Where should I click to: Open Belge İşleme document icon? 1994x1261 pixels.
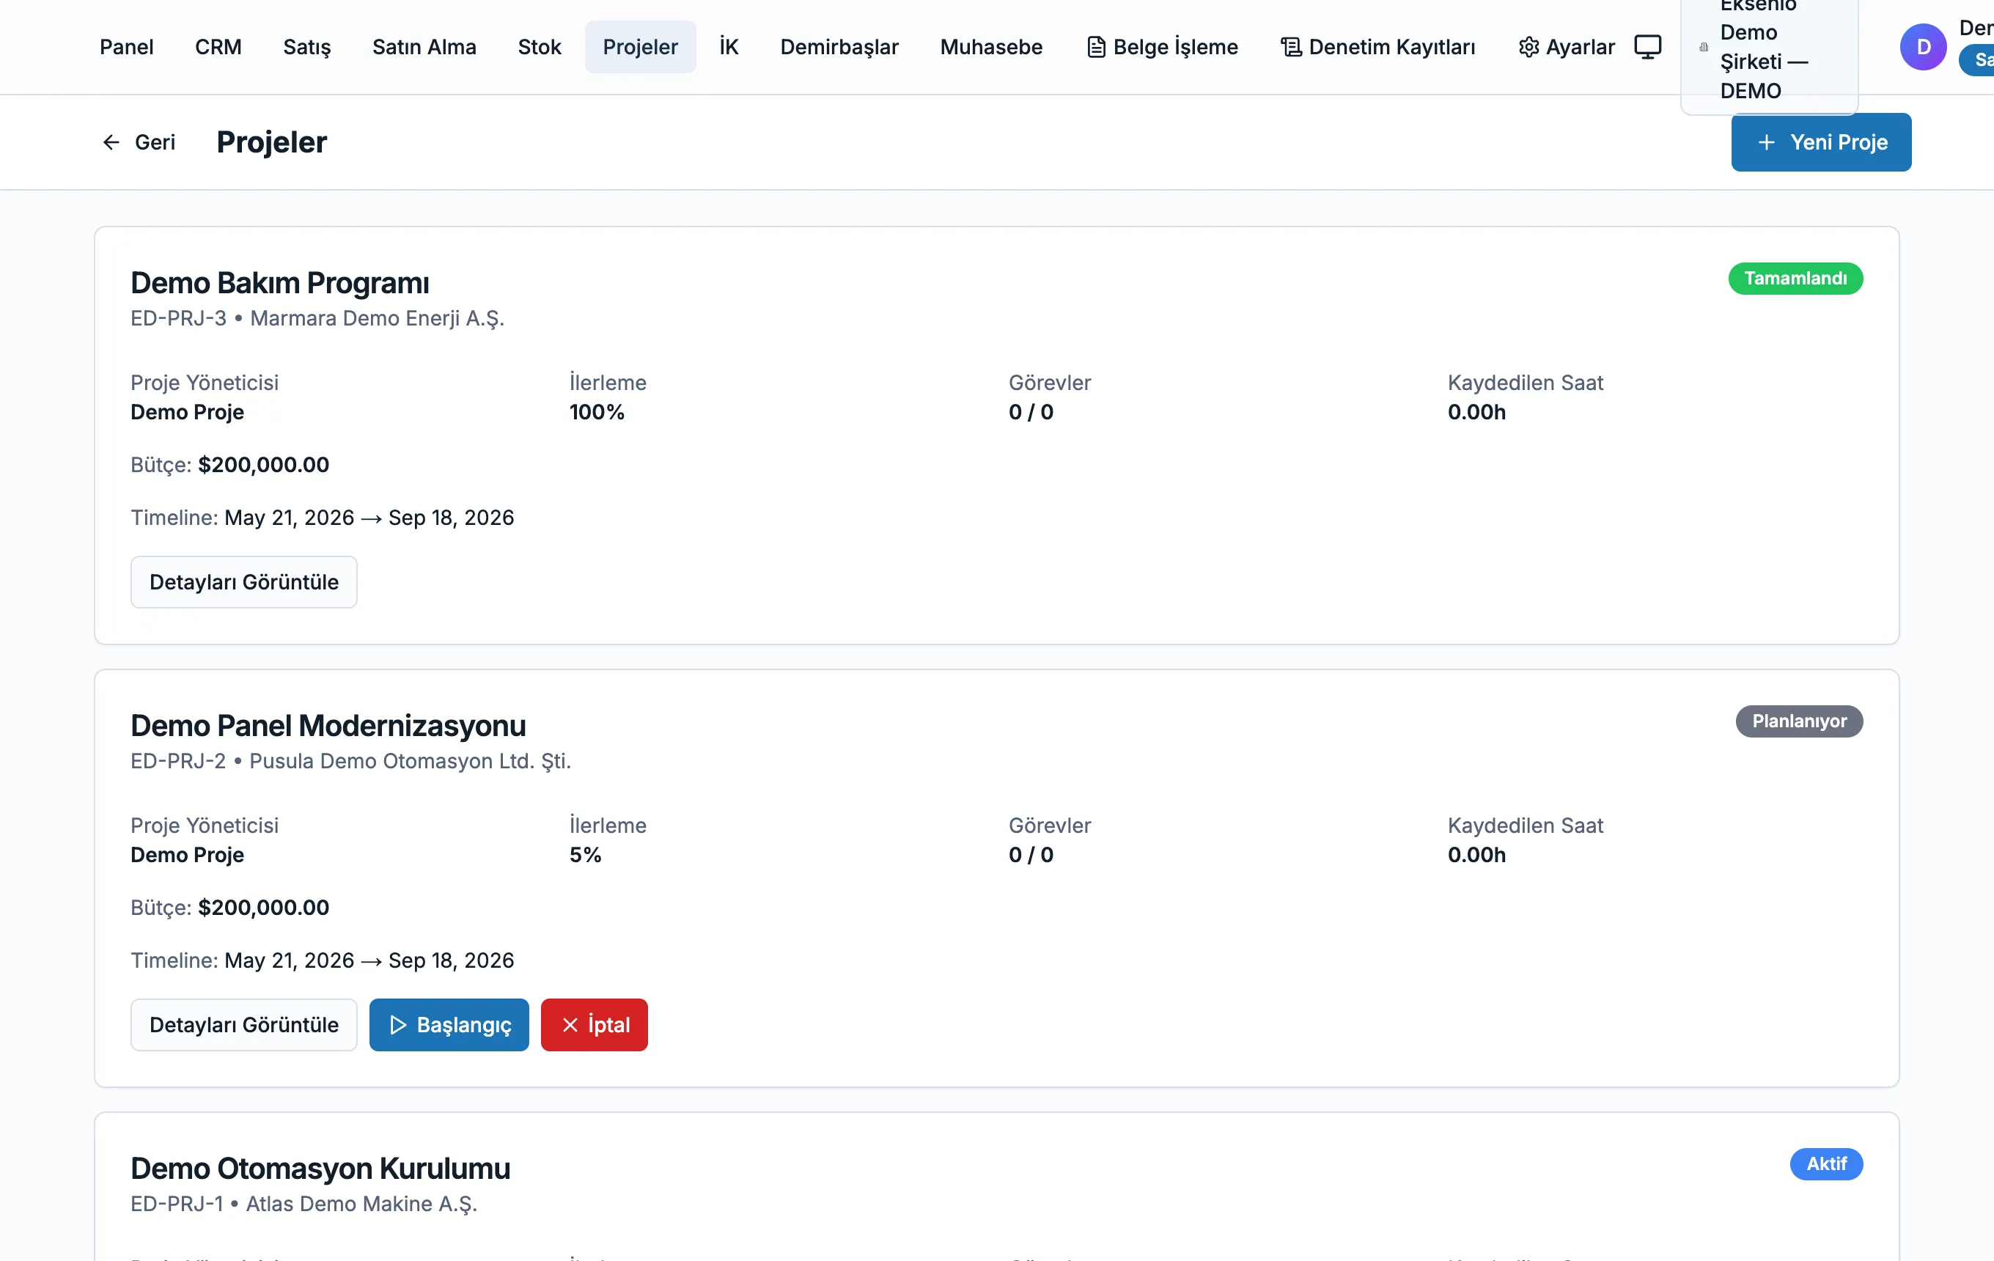point(1095,47)
